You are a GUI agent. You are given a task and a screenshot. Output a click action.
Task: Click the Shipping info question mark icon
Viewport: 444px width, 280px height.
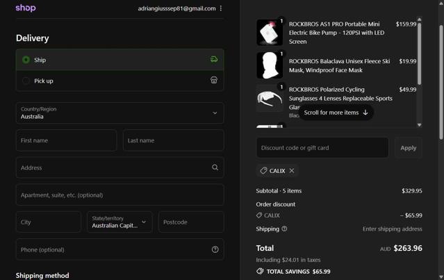click(x=284, y=229)
